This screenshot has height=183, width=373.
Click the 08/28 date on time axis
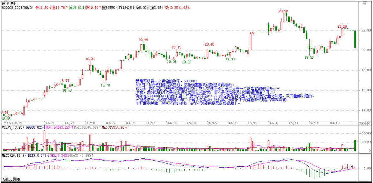[90, 123]
